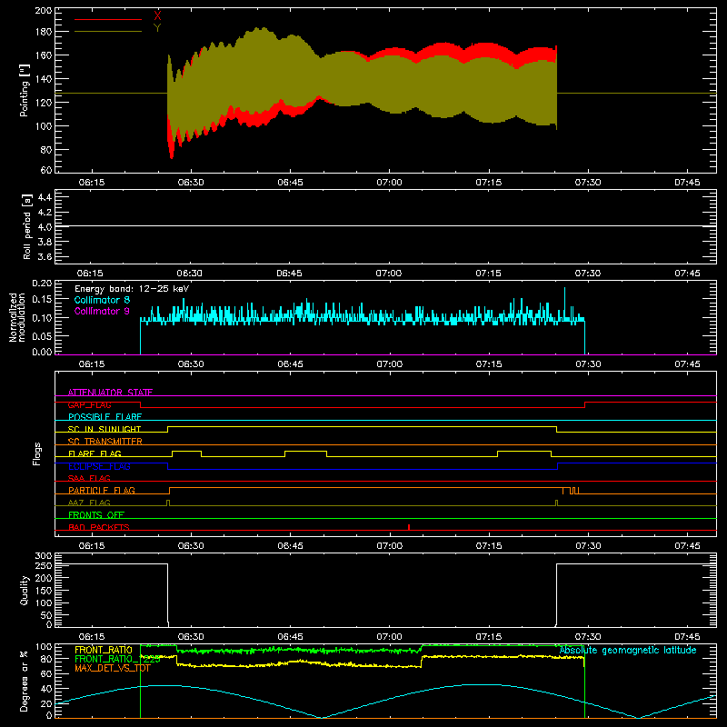The image size is (727, 727).
Task: Click the GAP_FLAG label
Action: 89,404
